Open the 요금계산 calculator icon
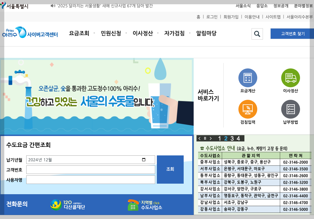The image size is (314, 219). coord(248,78)
